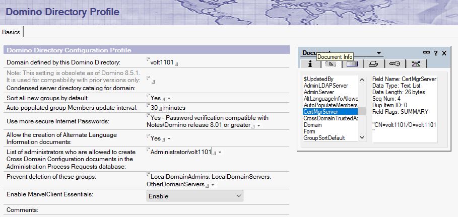
Task: Open the Enable MarvelClient Essentials combo box
Action: [x=194, y=196]
